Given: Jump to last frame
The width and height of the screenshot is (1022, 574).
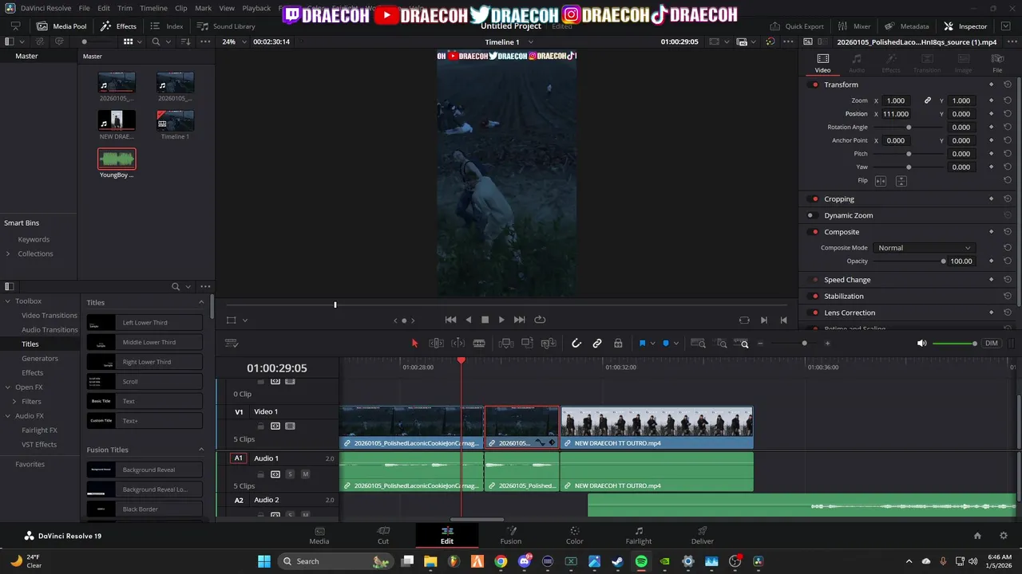Looking at the screenshot, I should click(519, 320).
